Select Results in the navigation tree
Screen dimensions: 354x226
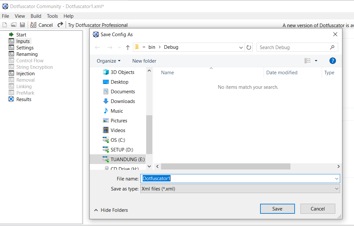24,99
